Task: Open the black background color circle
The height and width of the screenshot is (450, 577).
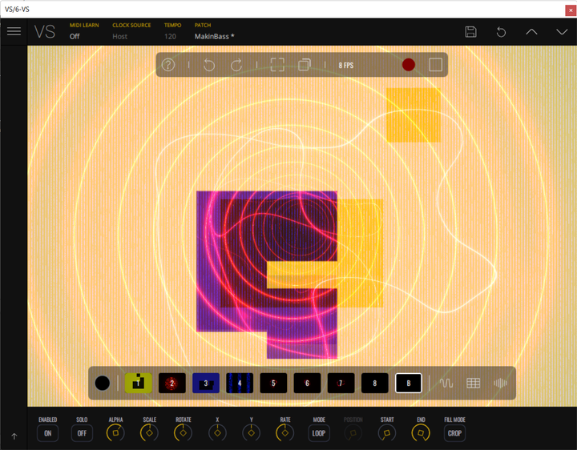Action: pyautogui.click(x=102, y=383)
